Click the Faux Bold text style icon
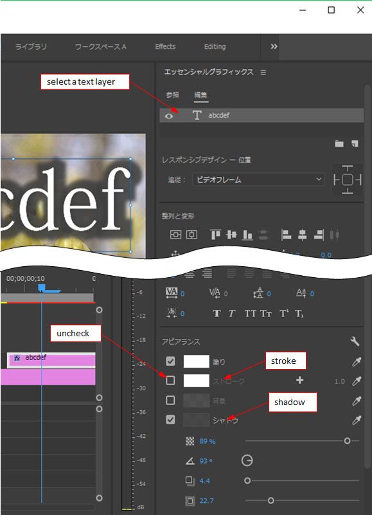 point(217,313)
